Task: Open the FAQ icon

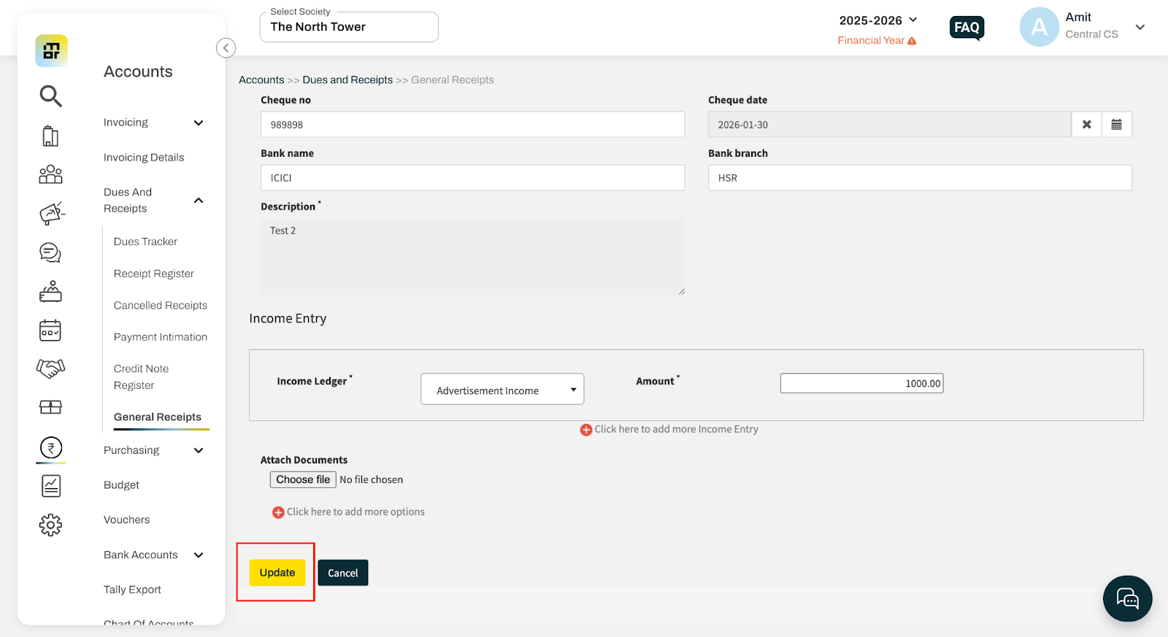Action: click(x=967, y=28)
